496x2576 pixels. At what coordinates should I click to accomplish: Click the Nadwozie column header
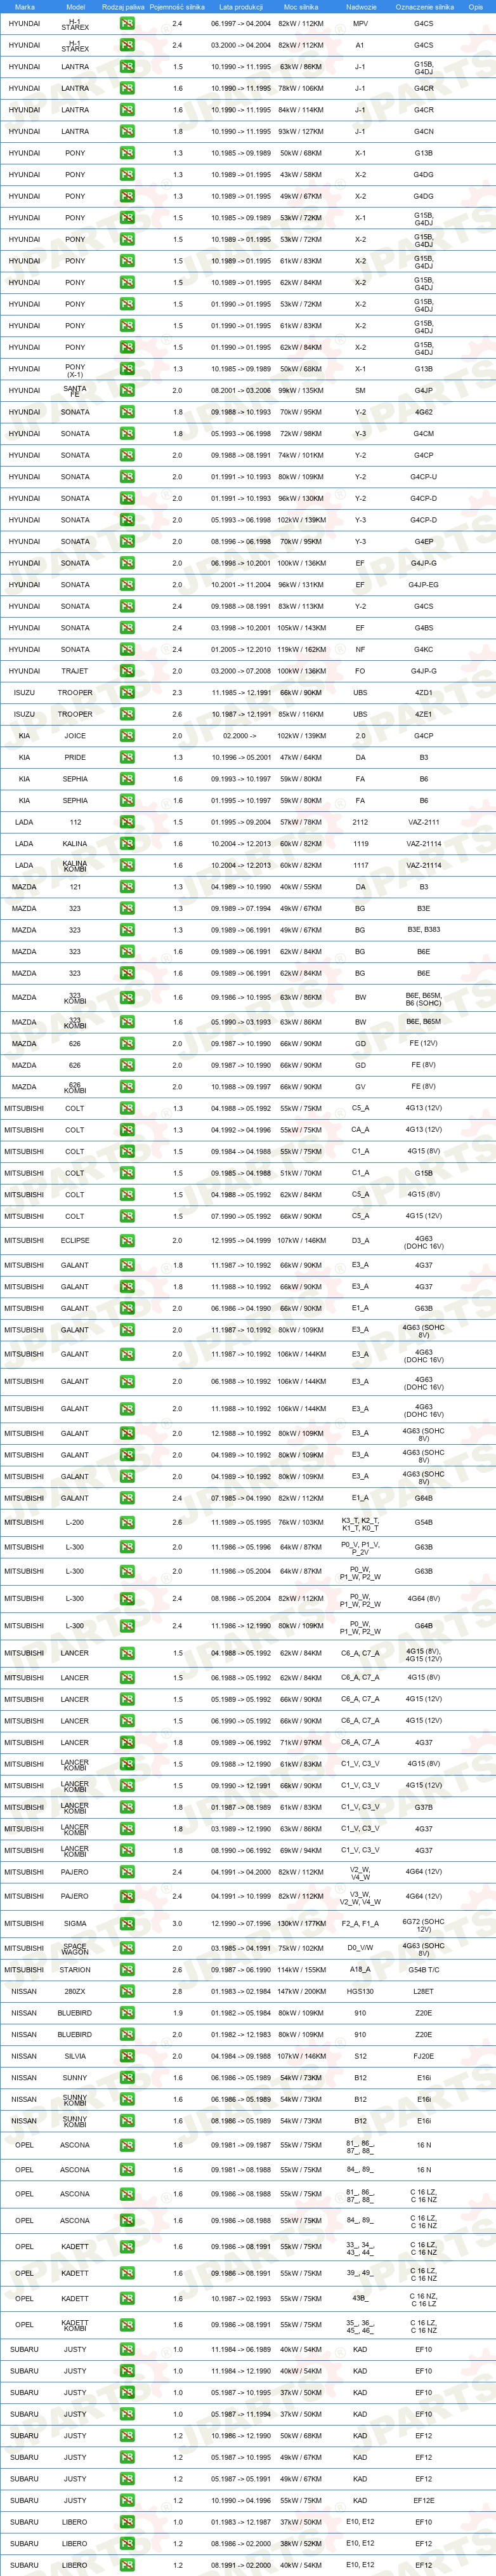click(x=361, y=7)
